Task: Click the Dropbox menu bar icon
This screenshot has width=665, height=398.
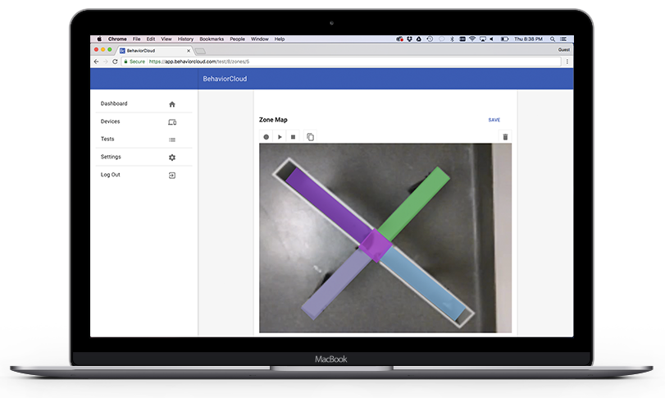Action: 409,39
